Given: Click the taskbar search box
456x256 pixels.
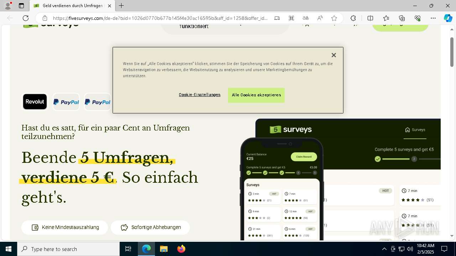Looking at the screenshot, I should [68, 249].
